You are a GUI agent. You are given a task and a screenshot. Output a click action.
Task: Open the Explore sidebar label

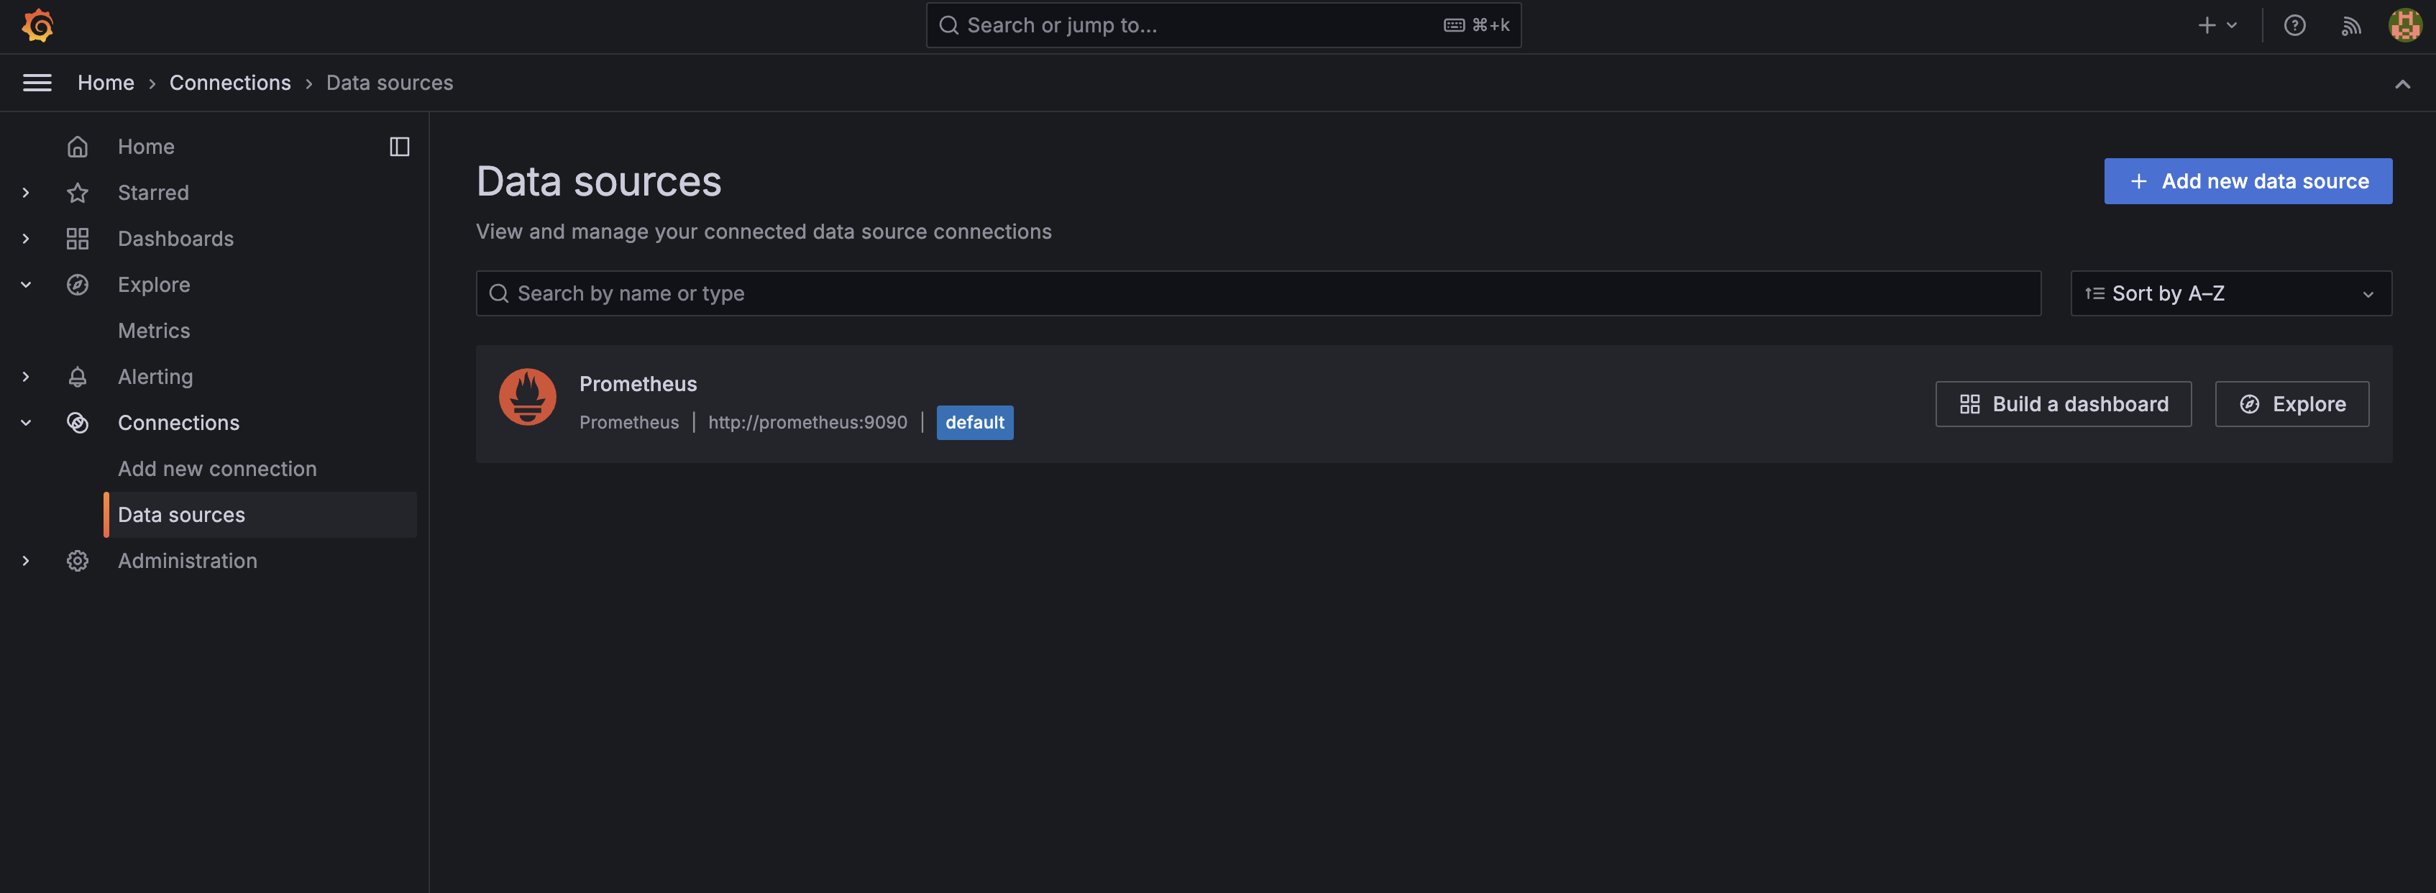click(154, 285)
